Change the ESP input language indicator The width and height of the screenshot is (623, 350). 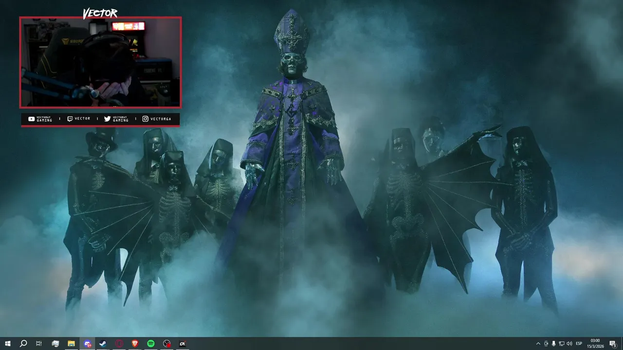(x=579, y=344)
